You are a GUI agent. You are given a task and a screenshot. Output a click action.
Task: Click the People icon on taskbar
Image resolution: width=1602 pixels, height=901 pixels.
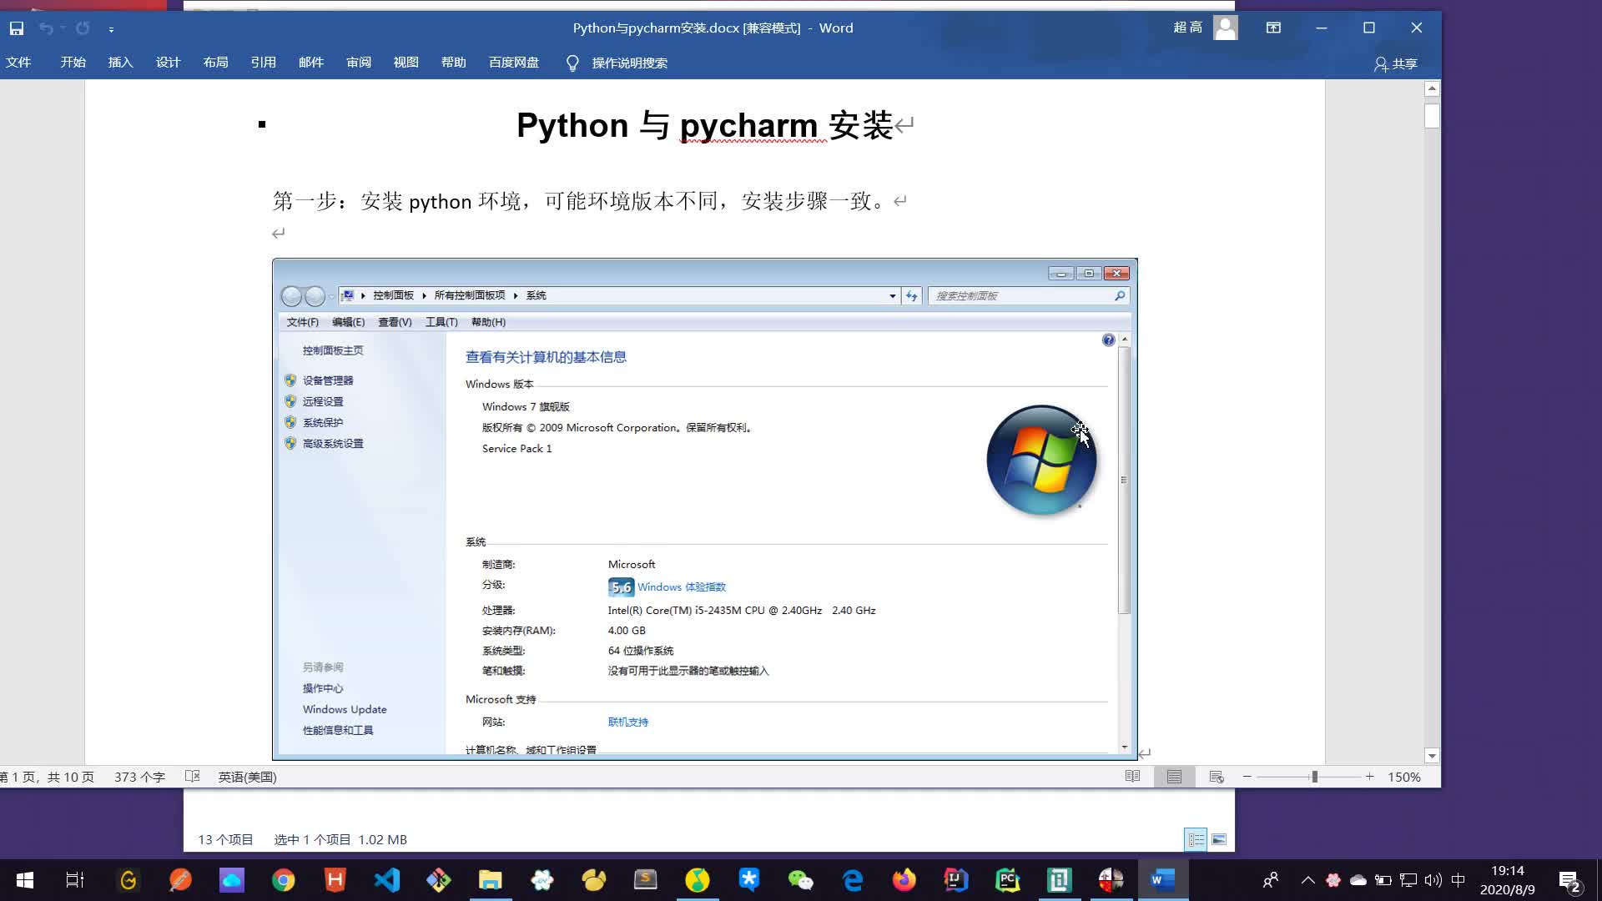point(1270,880)
